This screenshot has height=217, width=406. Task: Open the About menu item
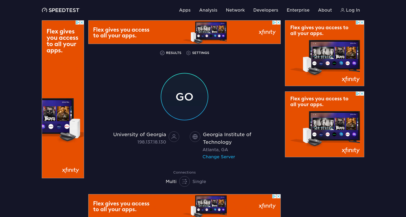tap(325, 10)
